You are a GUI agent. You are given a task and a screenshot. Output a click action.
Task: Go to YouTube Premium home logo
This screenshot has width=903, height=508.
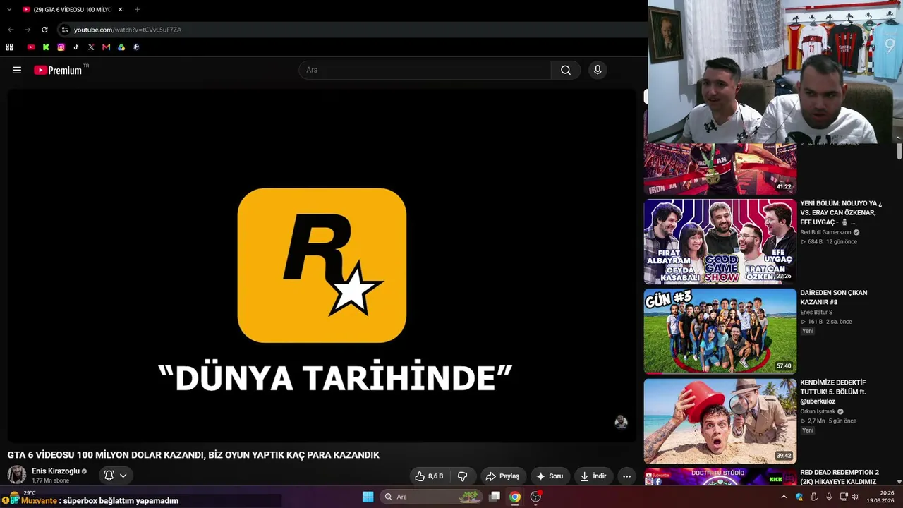pyautogui.click(x=58, y=70)
